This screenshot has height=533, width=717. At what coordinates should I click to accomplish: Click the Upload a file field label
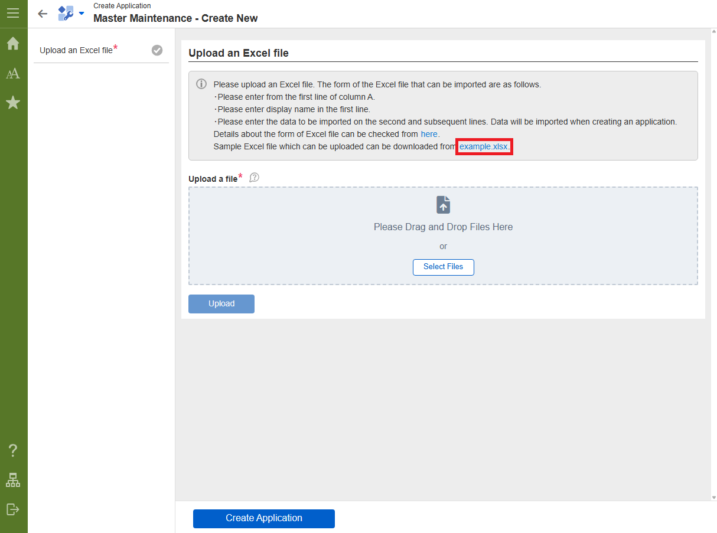pos(213,179)
